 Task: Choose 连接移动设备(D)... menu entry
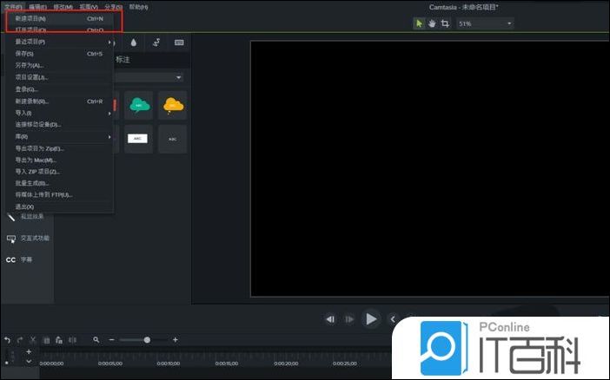click(x=59, y=125)
